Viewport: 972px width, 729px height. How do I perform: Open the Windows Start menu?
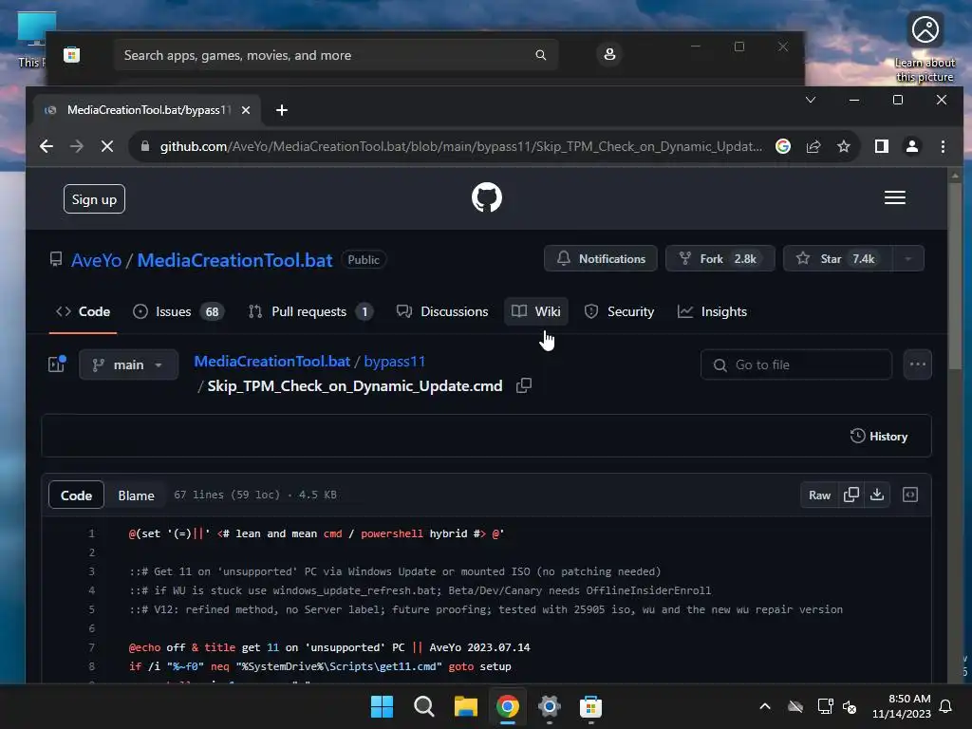[382, 706]
